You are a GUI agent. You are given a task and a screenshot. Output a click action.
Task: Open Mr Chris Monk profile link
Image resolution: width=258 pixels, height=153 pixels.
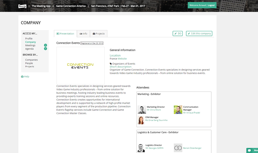click(154, 110)
